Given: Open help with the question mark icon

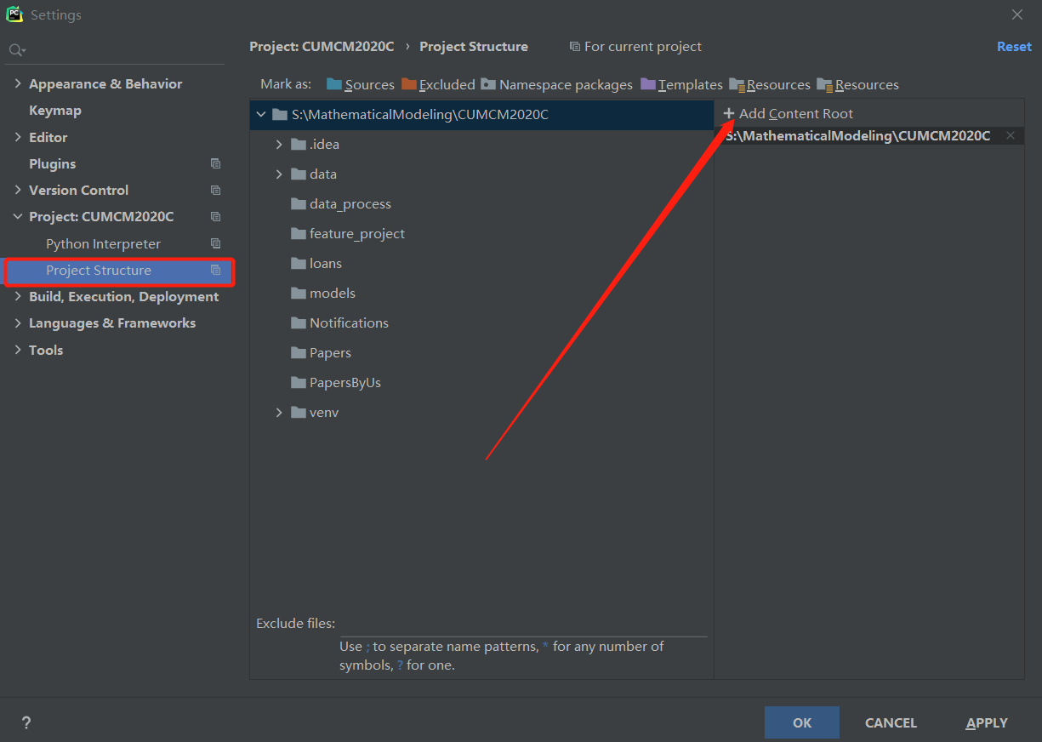Looking at the screenshot, I should click(x=26, y=723).
